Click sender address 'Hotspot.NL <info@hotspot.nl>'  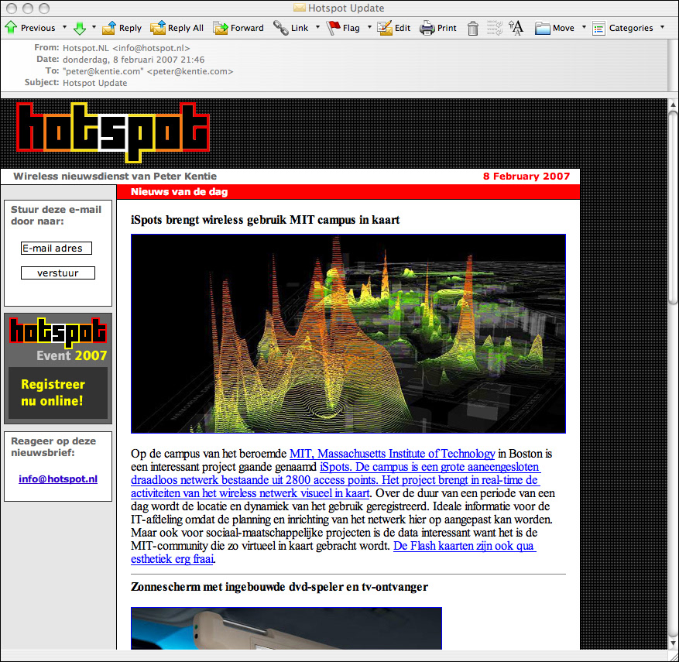point(126,48)
